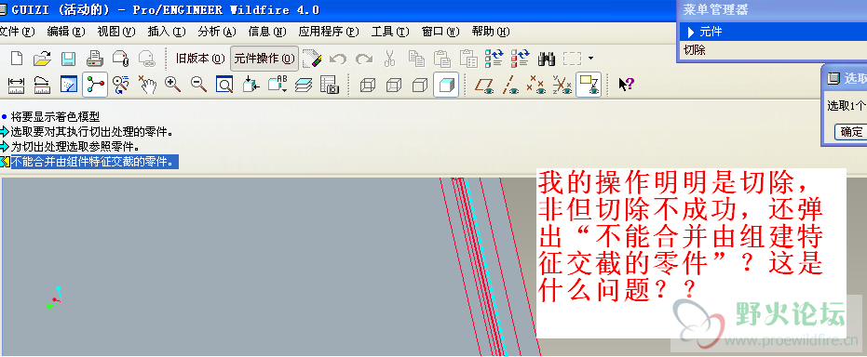Image resolution: width=867 pixels, height=357 pixels.
Task: Open the 应用程序(P) menu
Action: [329, 32]
